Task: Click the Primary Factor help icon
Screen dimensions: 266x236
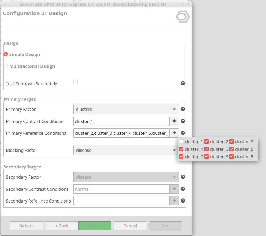Action: 183,109
